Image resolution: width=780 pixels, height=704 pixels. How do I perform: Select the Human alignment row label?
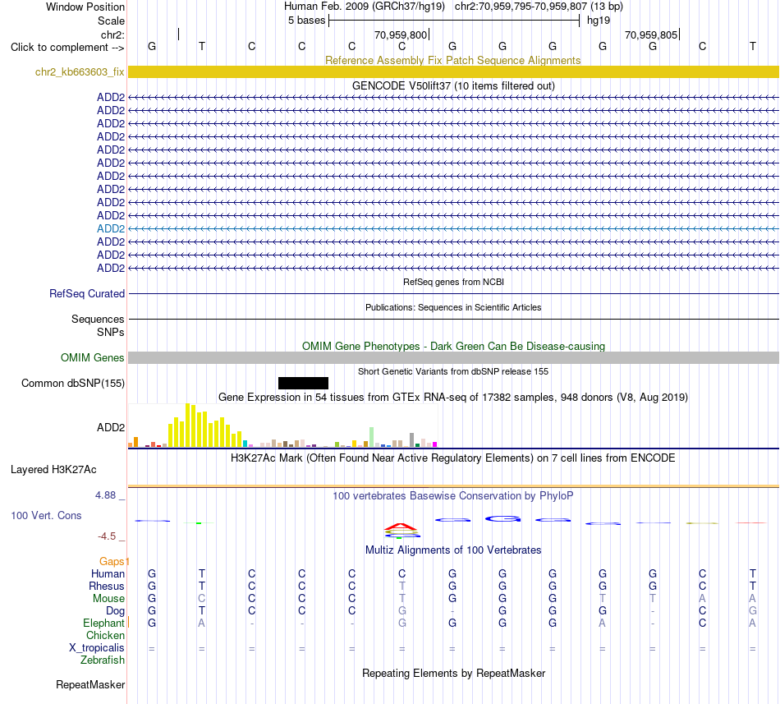pyautogui.click(x=108, y=573)
